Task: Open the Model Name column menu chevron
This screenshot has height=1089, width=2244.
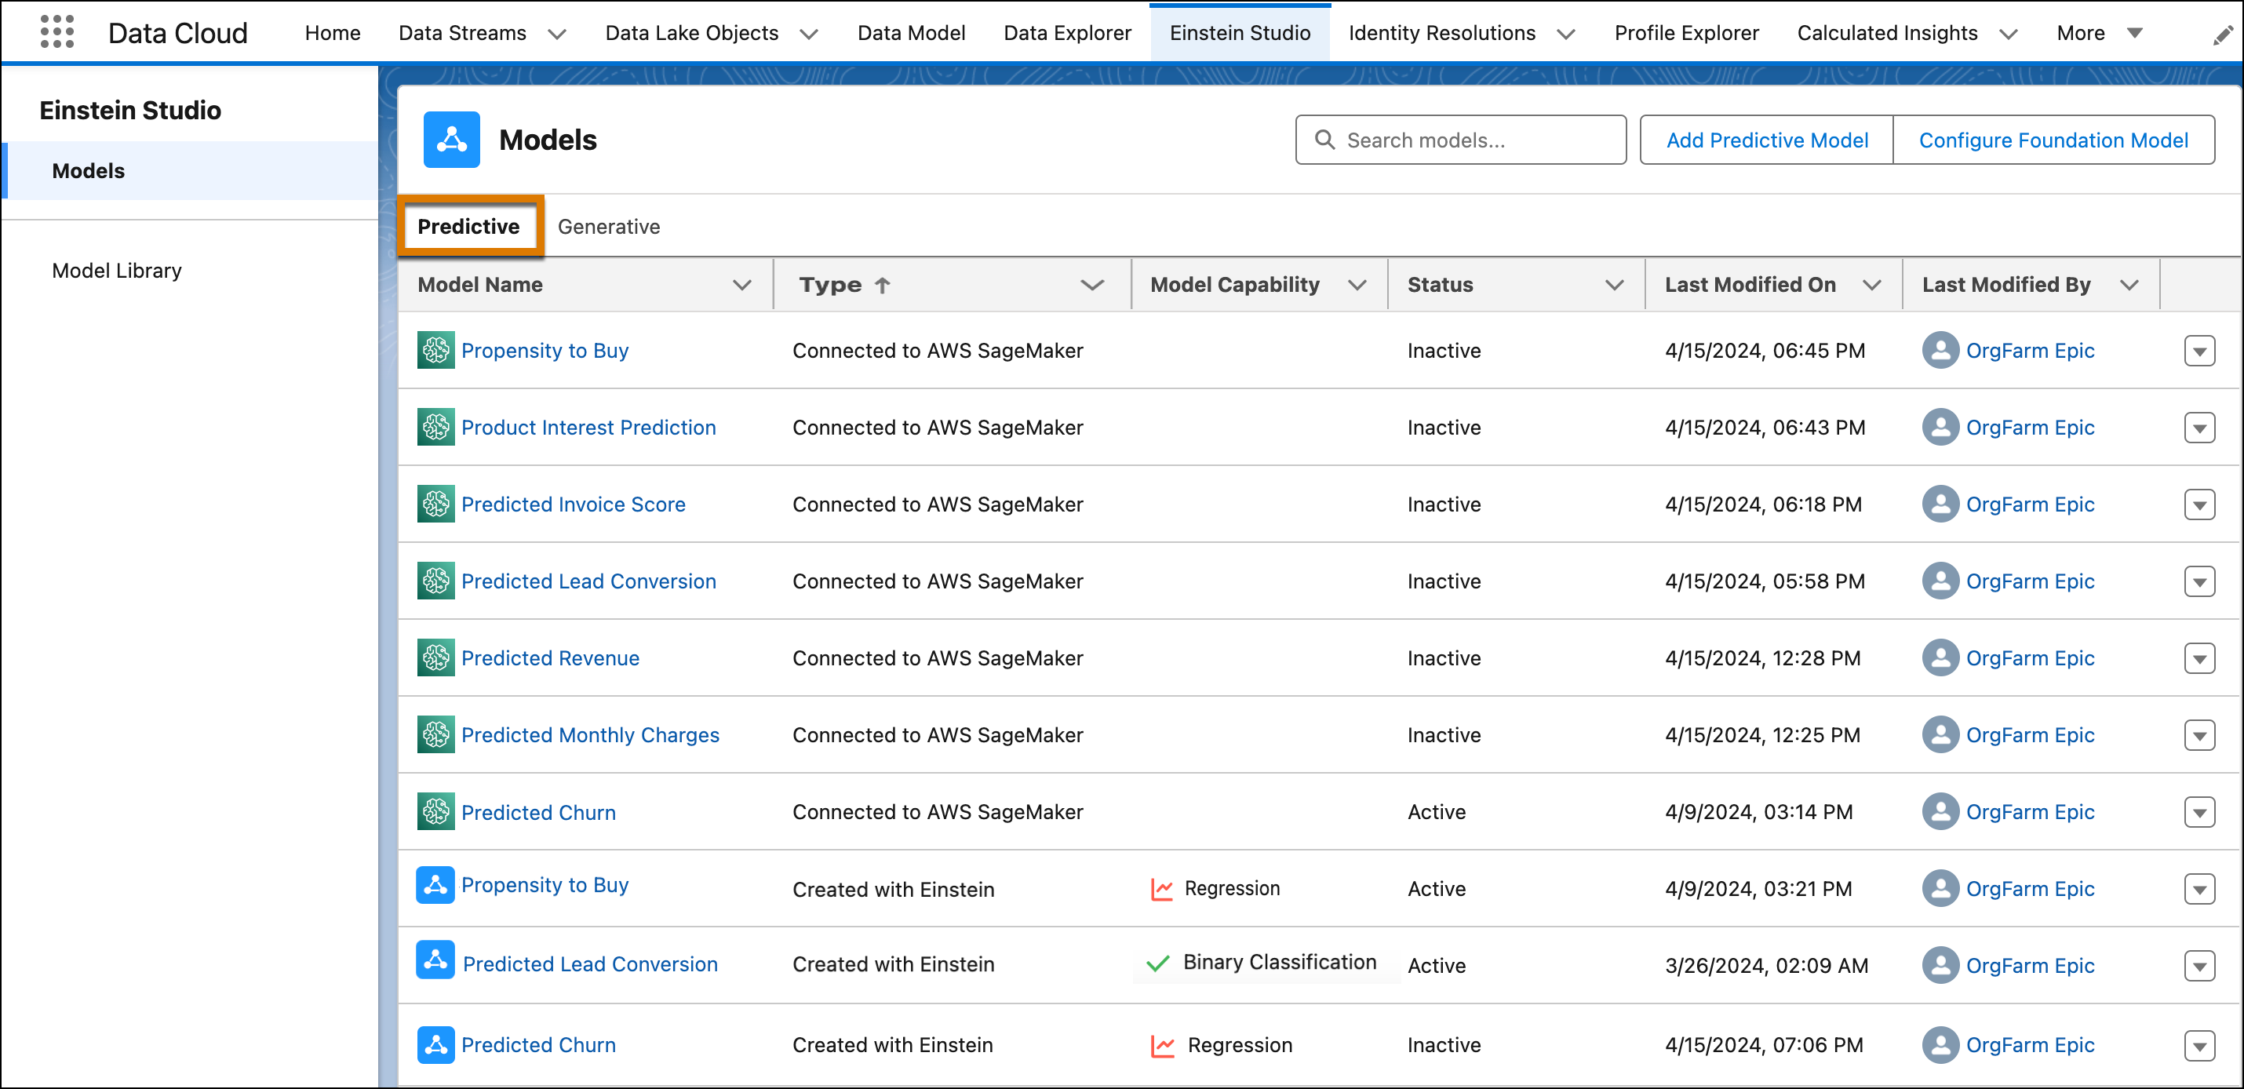Action: coord(742,285)
